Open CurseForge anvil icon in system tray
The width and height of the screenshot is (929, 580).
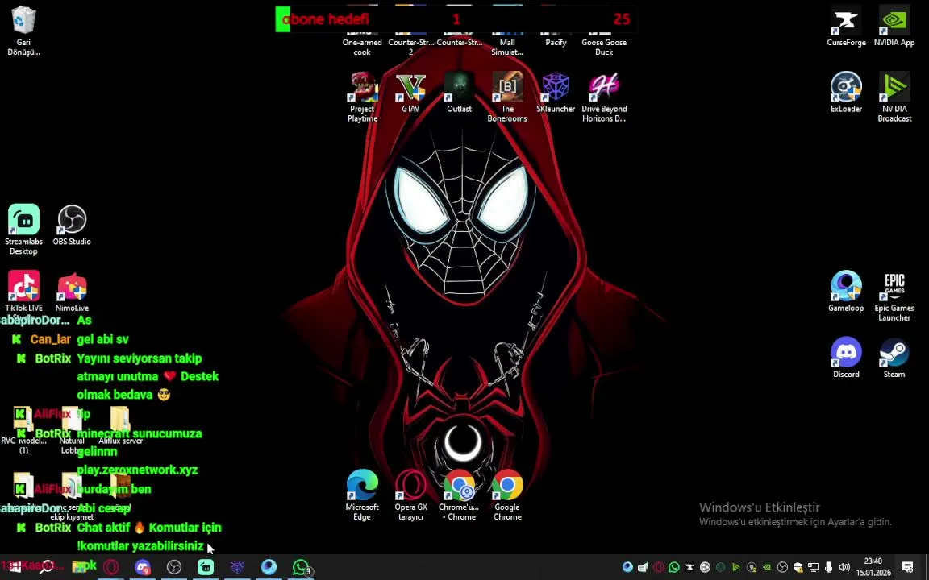pos(689,567)
